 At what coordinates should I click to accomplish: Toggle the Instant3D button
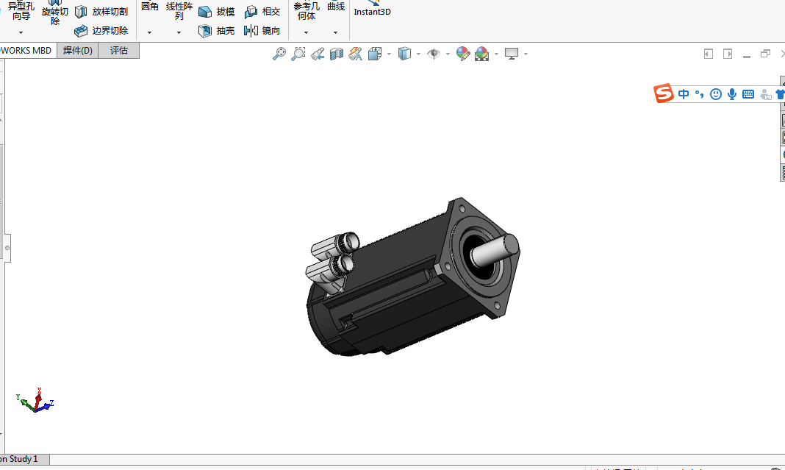pyautogui.click(x=372, y=9)
